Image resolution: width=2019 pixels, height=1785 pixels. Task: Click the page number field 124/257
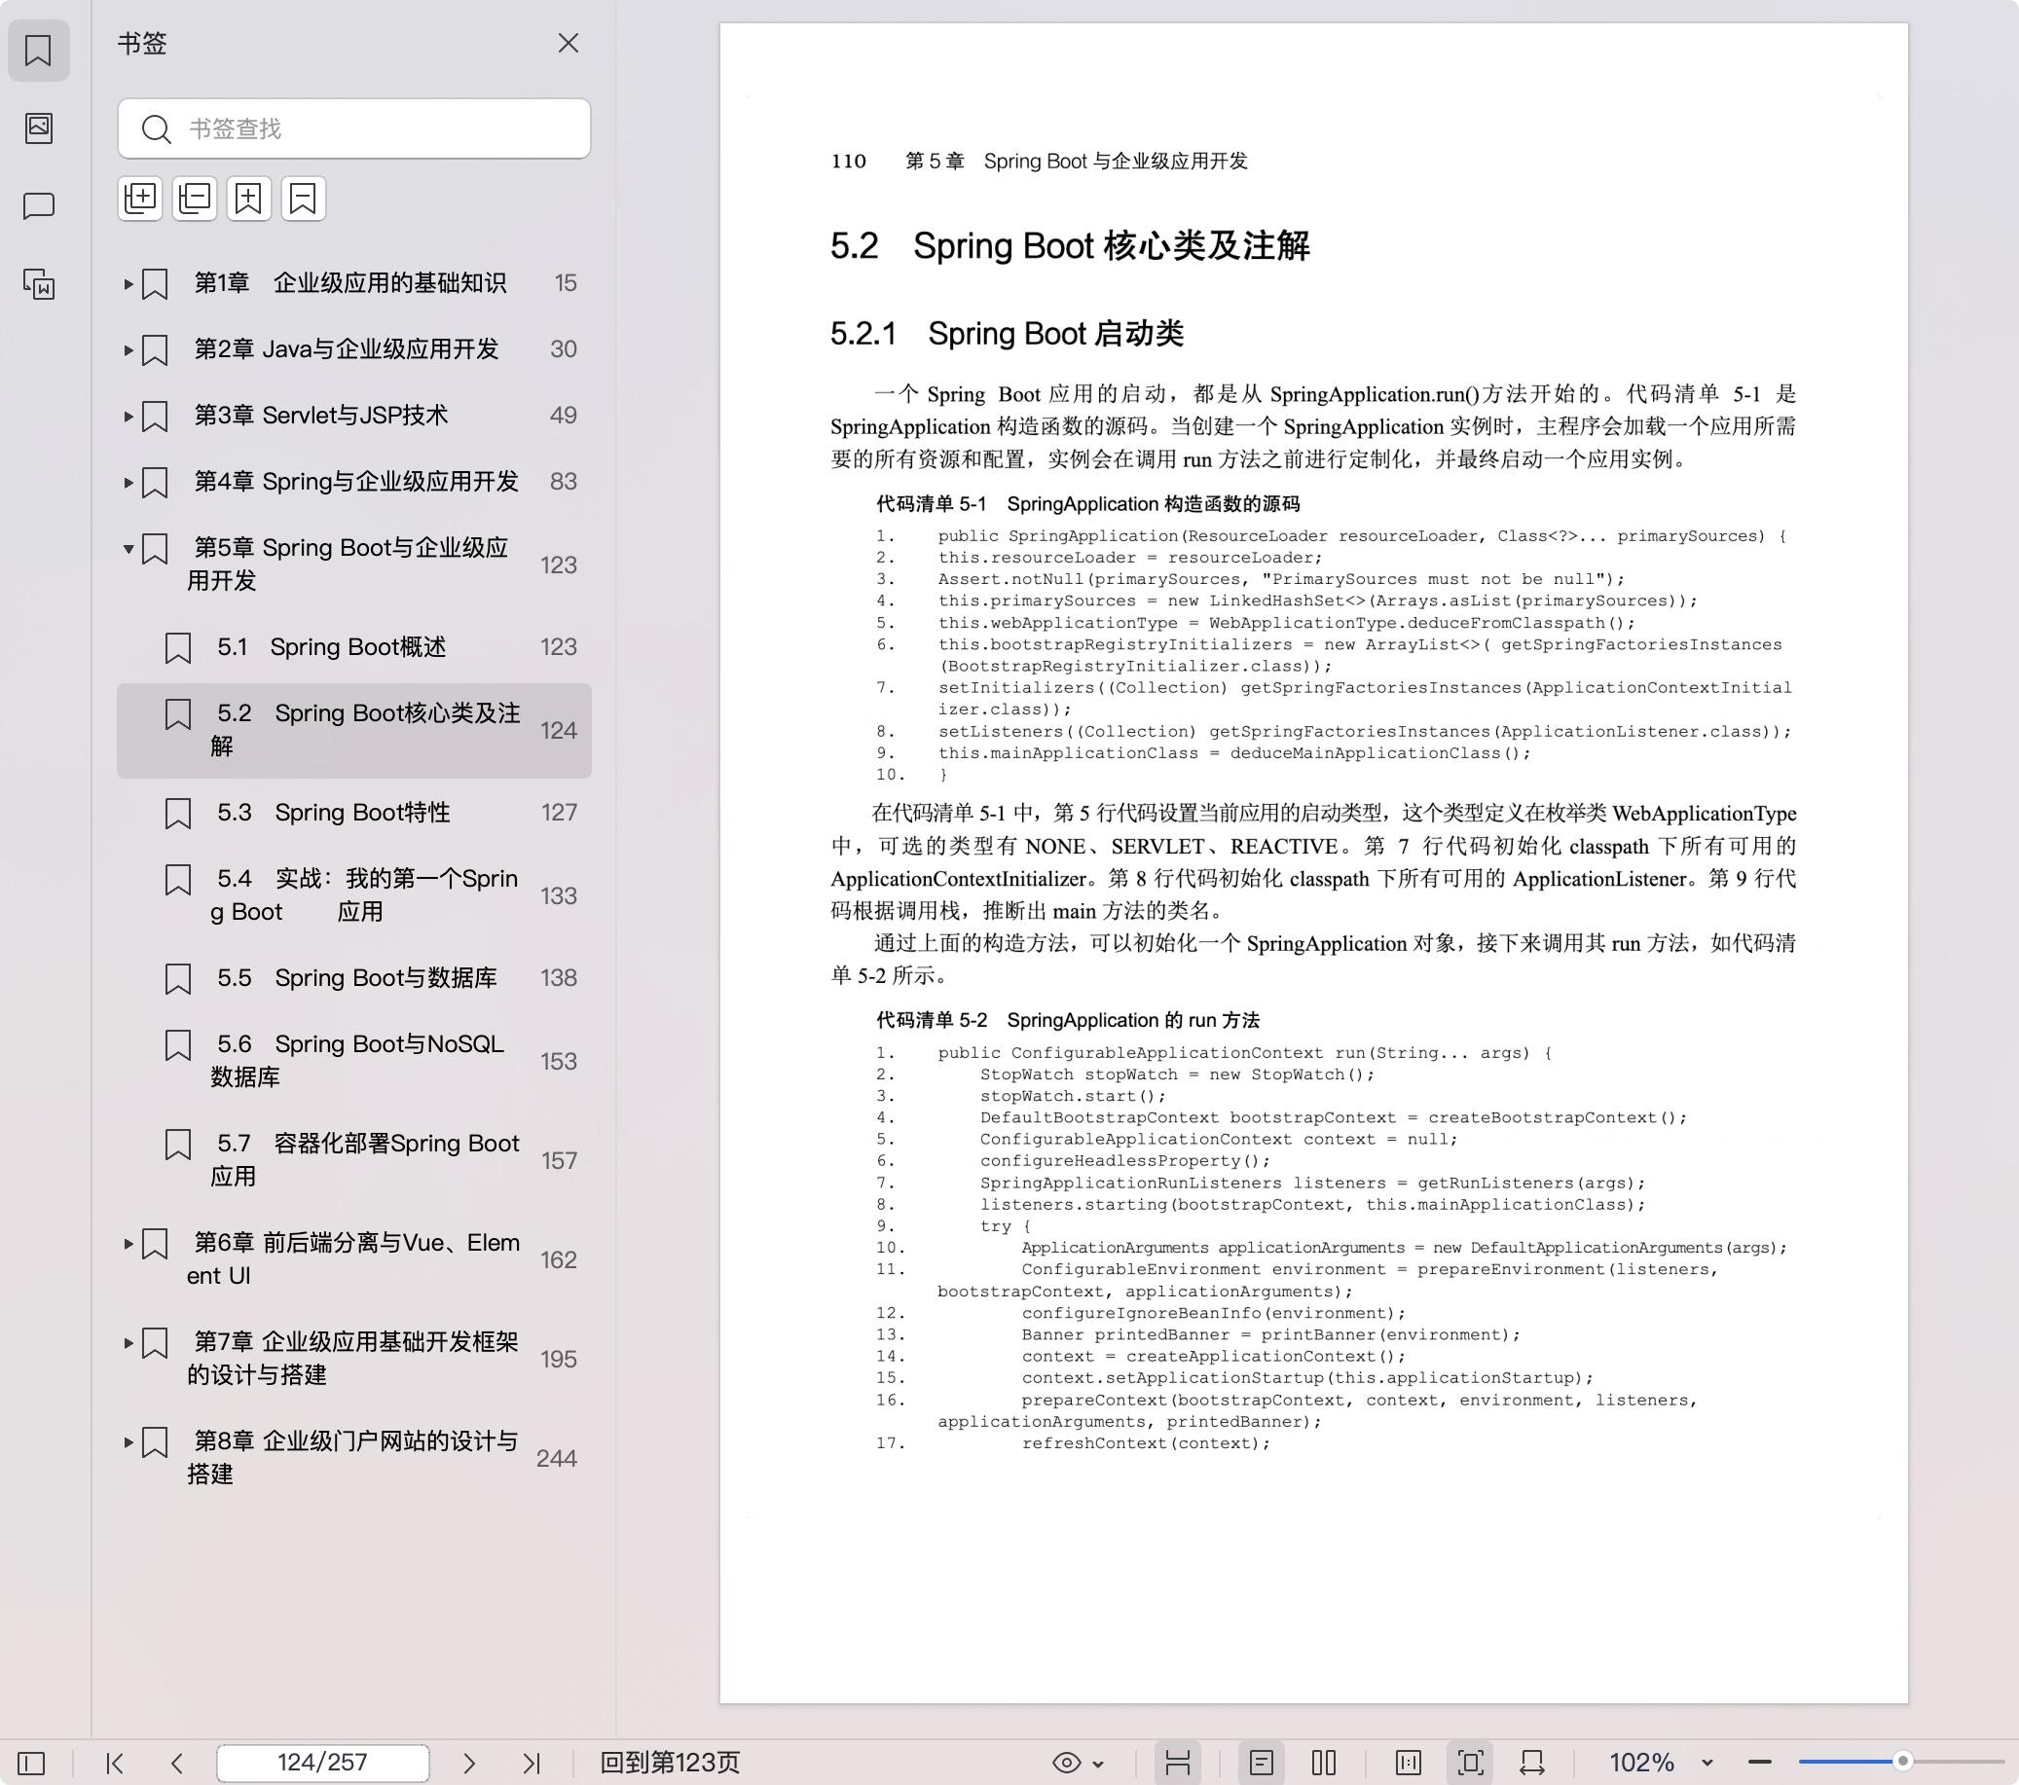pos(323,1764)
